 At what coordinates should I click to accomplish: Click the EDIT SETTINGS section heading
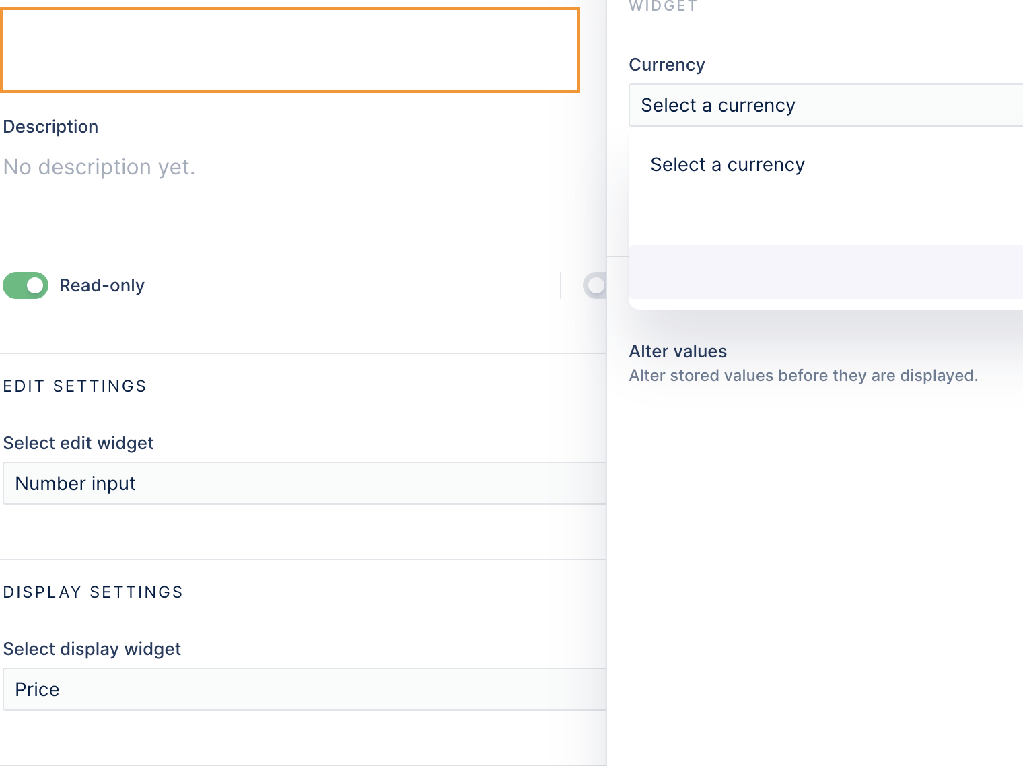pyautogui.click(x=75, y=386)
